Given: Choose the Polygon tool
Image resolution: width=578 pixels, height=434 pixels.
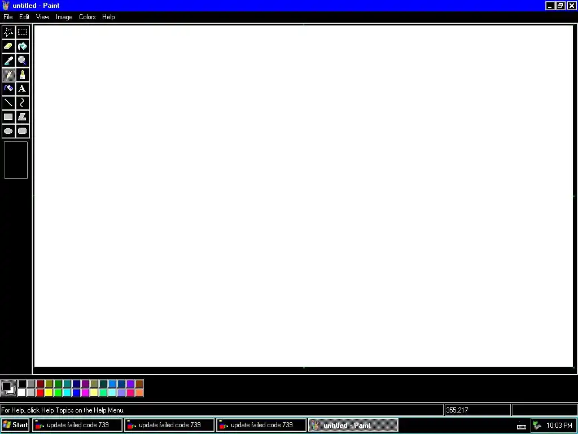Looking at the screenshot, I should tap(23, 117).
